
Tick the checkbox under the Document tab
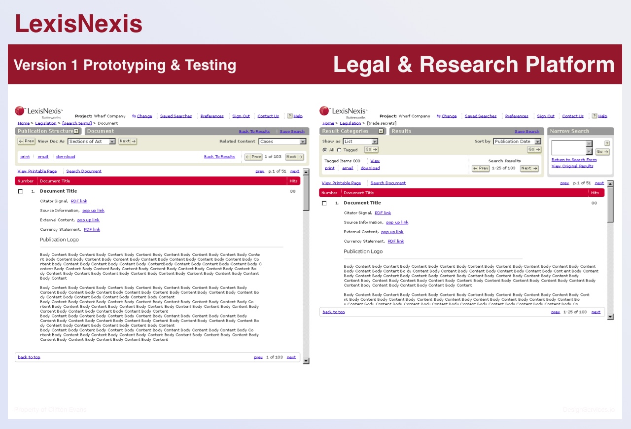click(x=20, y=191)
